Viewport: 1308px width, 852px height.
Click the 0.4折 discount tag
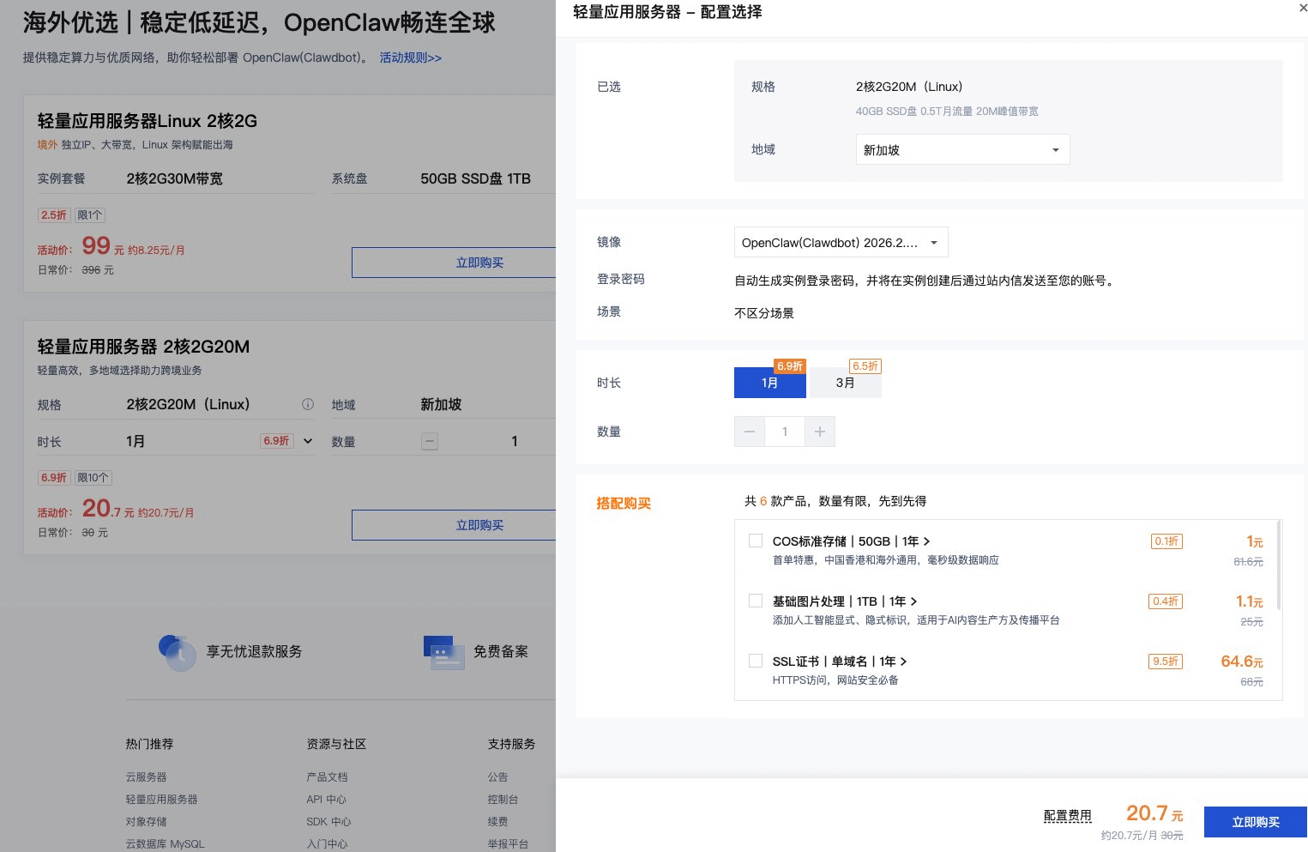1166,601
